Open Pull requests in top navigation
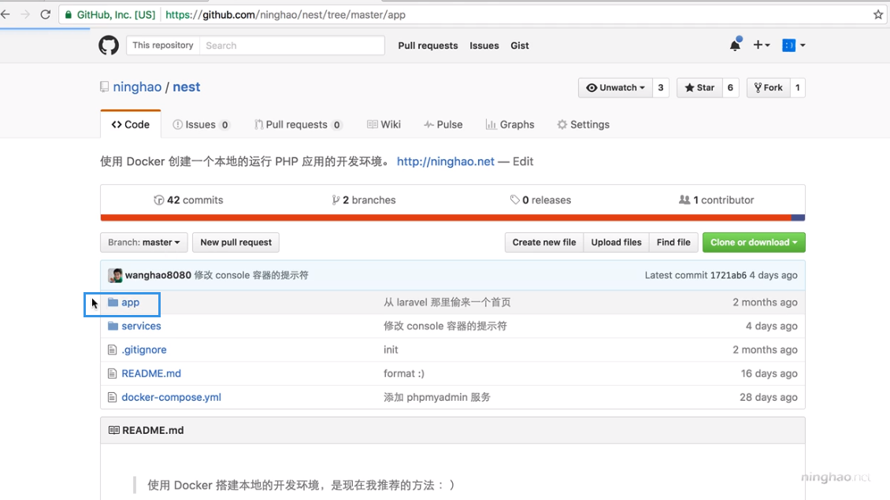 pos(428,46)
